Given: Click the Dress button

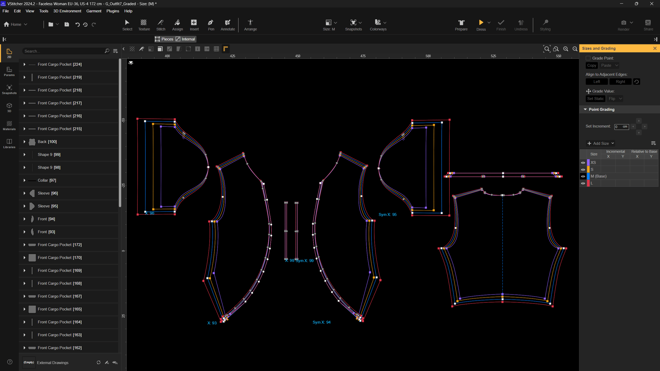Looking at the screenshot, I should click(x=481, y=25).
